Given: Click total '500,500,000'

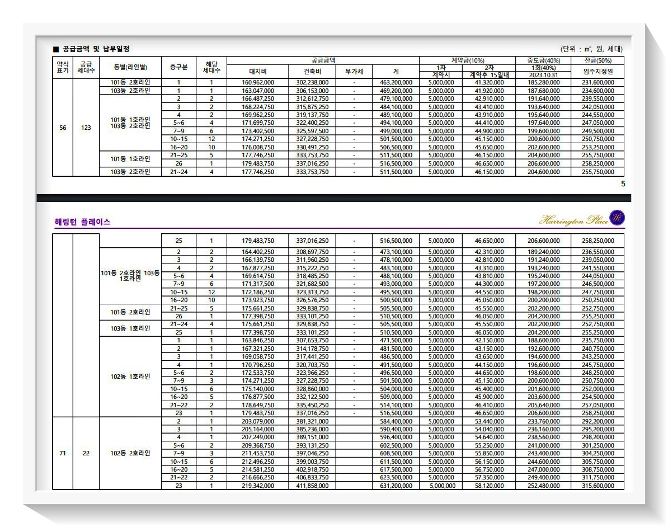Looking at the screenshot, I should [x=396, y=300].
